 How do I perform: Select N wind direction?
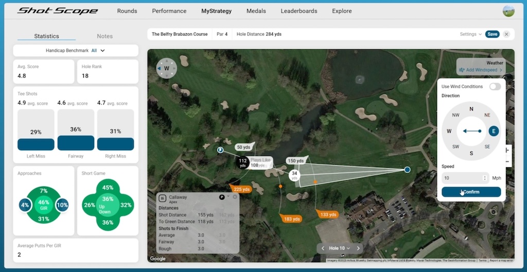point(471,109)
